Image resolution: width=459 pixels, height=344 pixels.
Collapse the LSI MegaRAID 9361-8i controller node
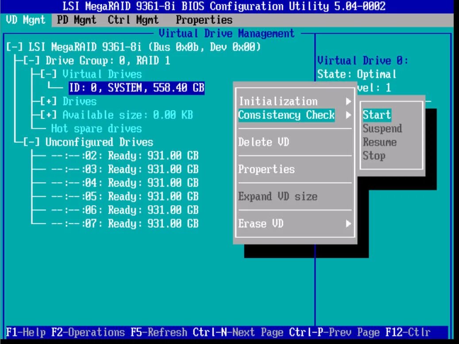14,47
